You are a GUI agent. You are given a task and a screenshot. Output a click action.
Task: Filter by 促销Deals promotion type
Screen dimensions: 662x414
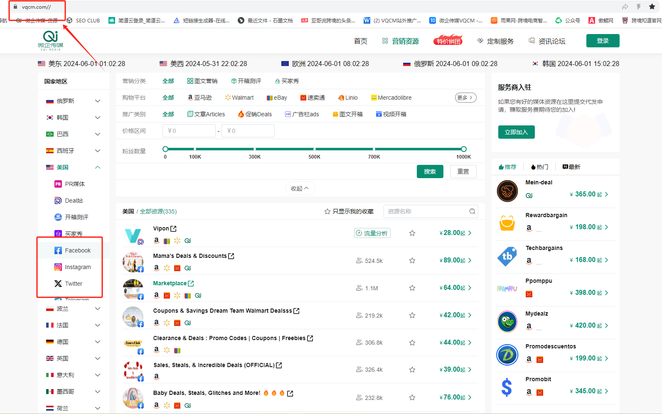coord(255,114)
